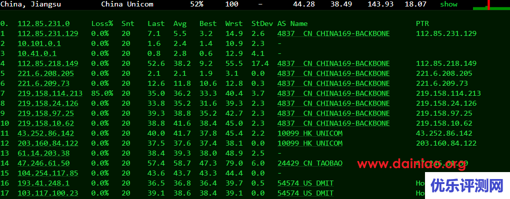Select the "14.9" worst value on hop 1
This screenshot has height=199, width=510.
(234, 33)
